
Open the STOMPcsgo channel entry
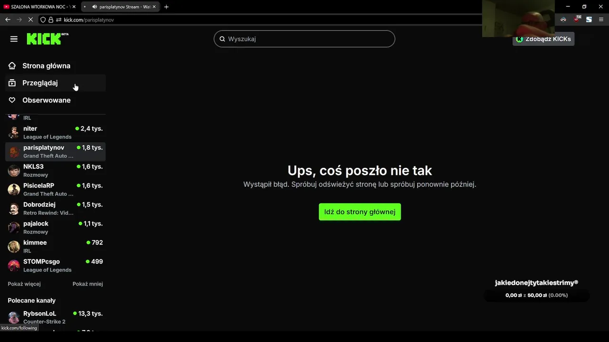click(55, 266)
